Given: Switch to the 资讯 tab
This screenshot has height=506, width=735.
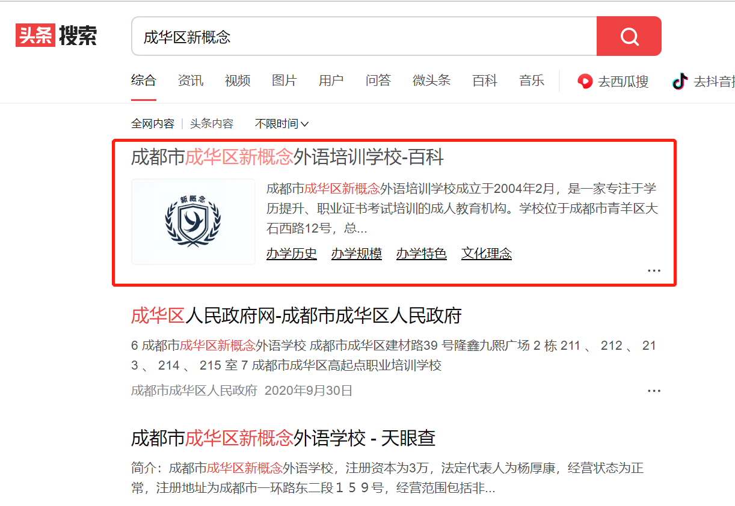Looking at the screenshot, I should (x=191, y=81).
